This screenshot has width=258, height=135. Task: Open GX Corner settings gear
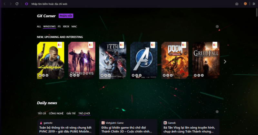click(x=217, y=26)
